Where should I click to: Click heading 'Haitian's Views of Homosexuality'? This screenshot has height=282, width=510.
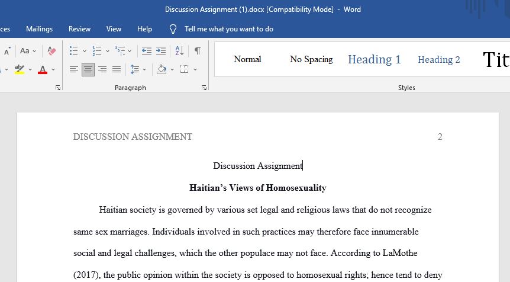click(x=257, y=188)
